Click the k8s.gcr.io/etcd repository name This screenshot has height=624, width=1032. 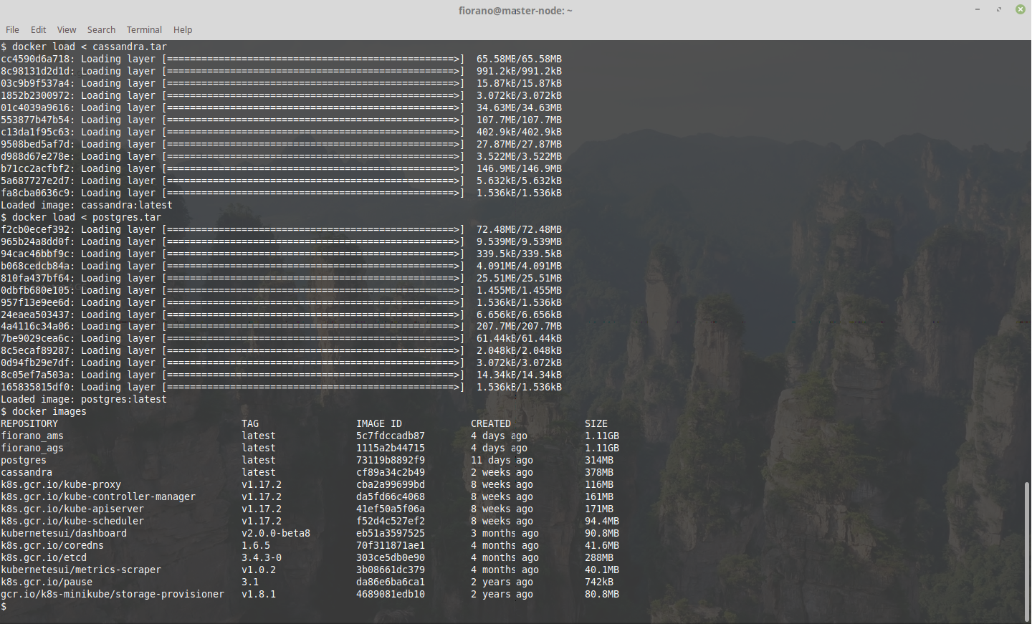pos(44,557)
